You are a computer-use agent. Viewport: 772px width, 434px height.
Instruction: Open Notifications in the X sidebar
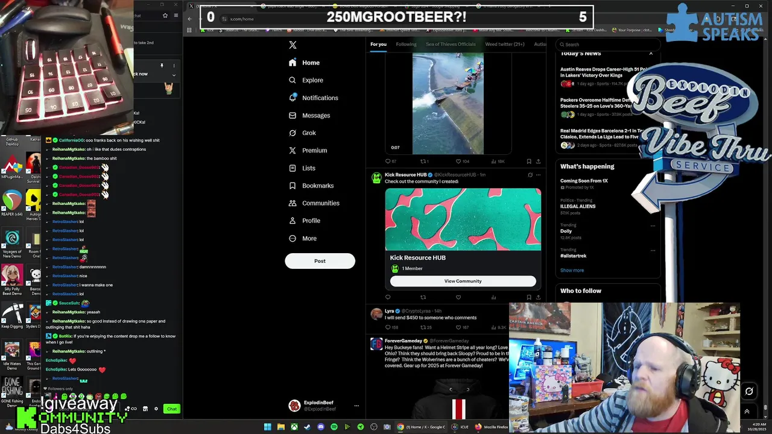click(313, 98)
